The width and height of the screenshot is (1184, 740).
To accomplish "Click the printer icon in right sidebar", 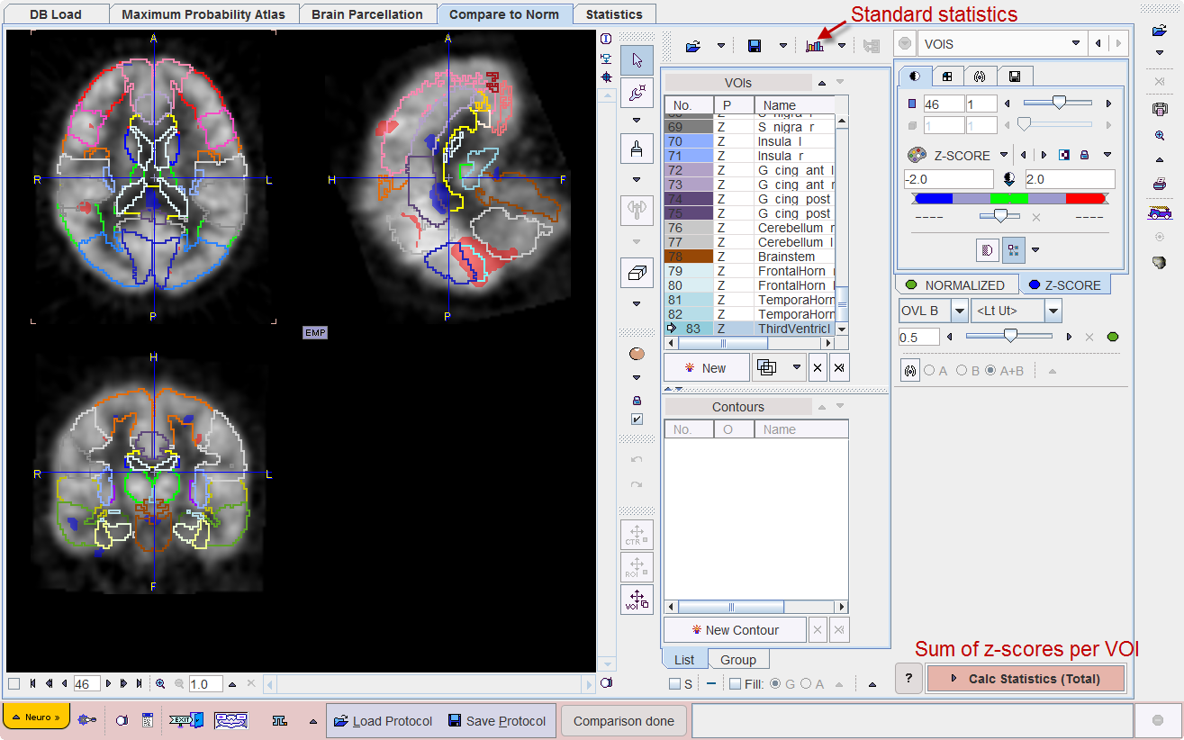I will click(1159, 184).
